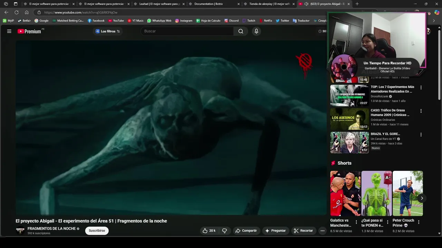
Task: Close the Documentation | Botrix tab
Action: [x=238, y=4]
